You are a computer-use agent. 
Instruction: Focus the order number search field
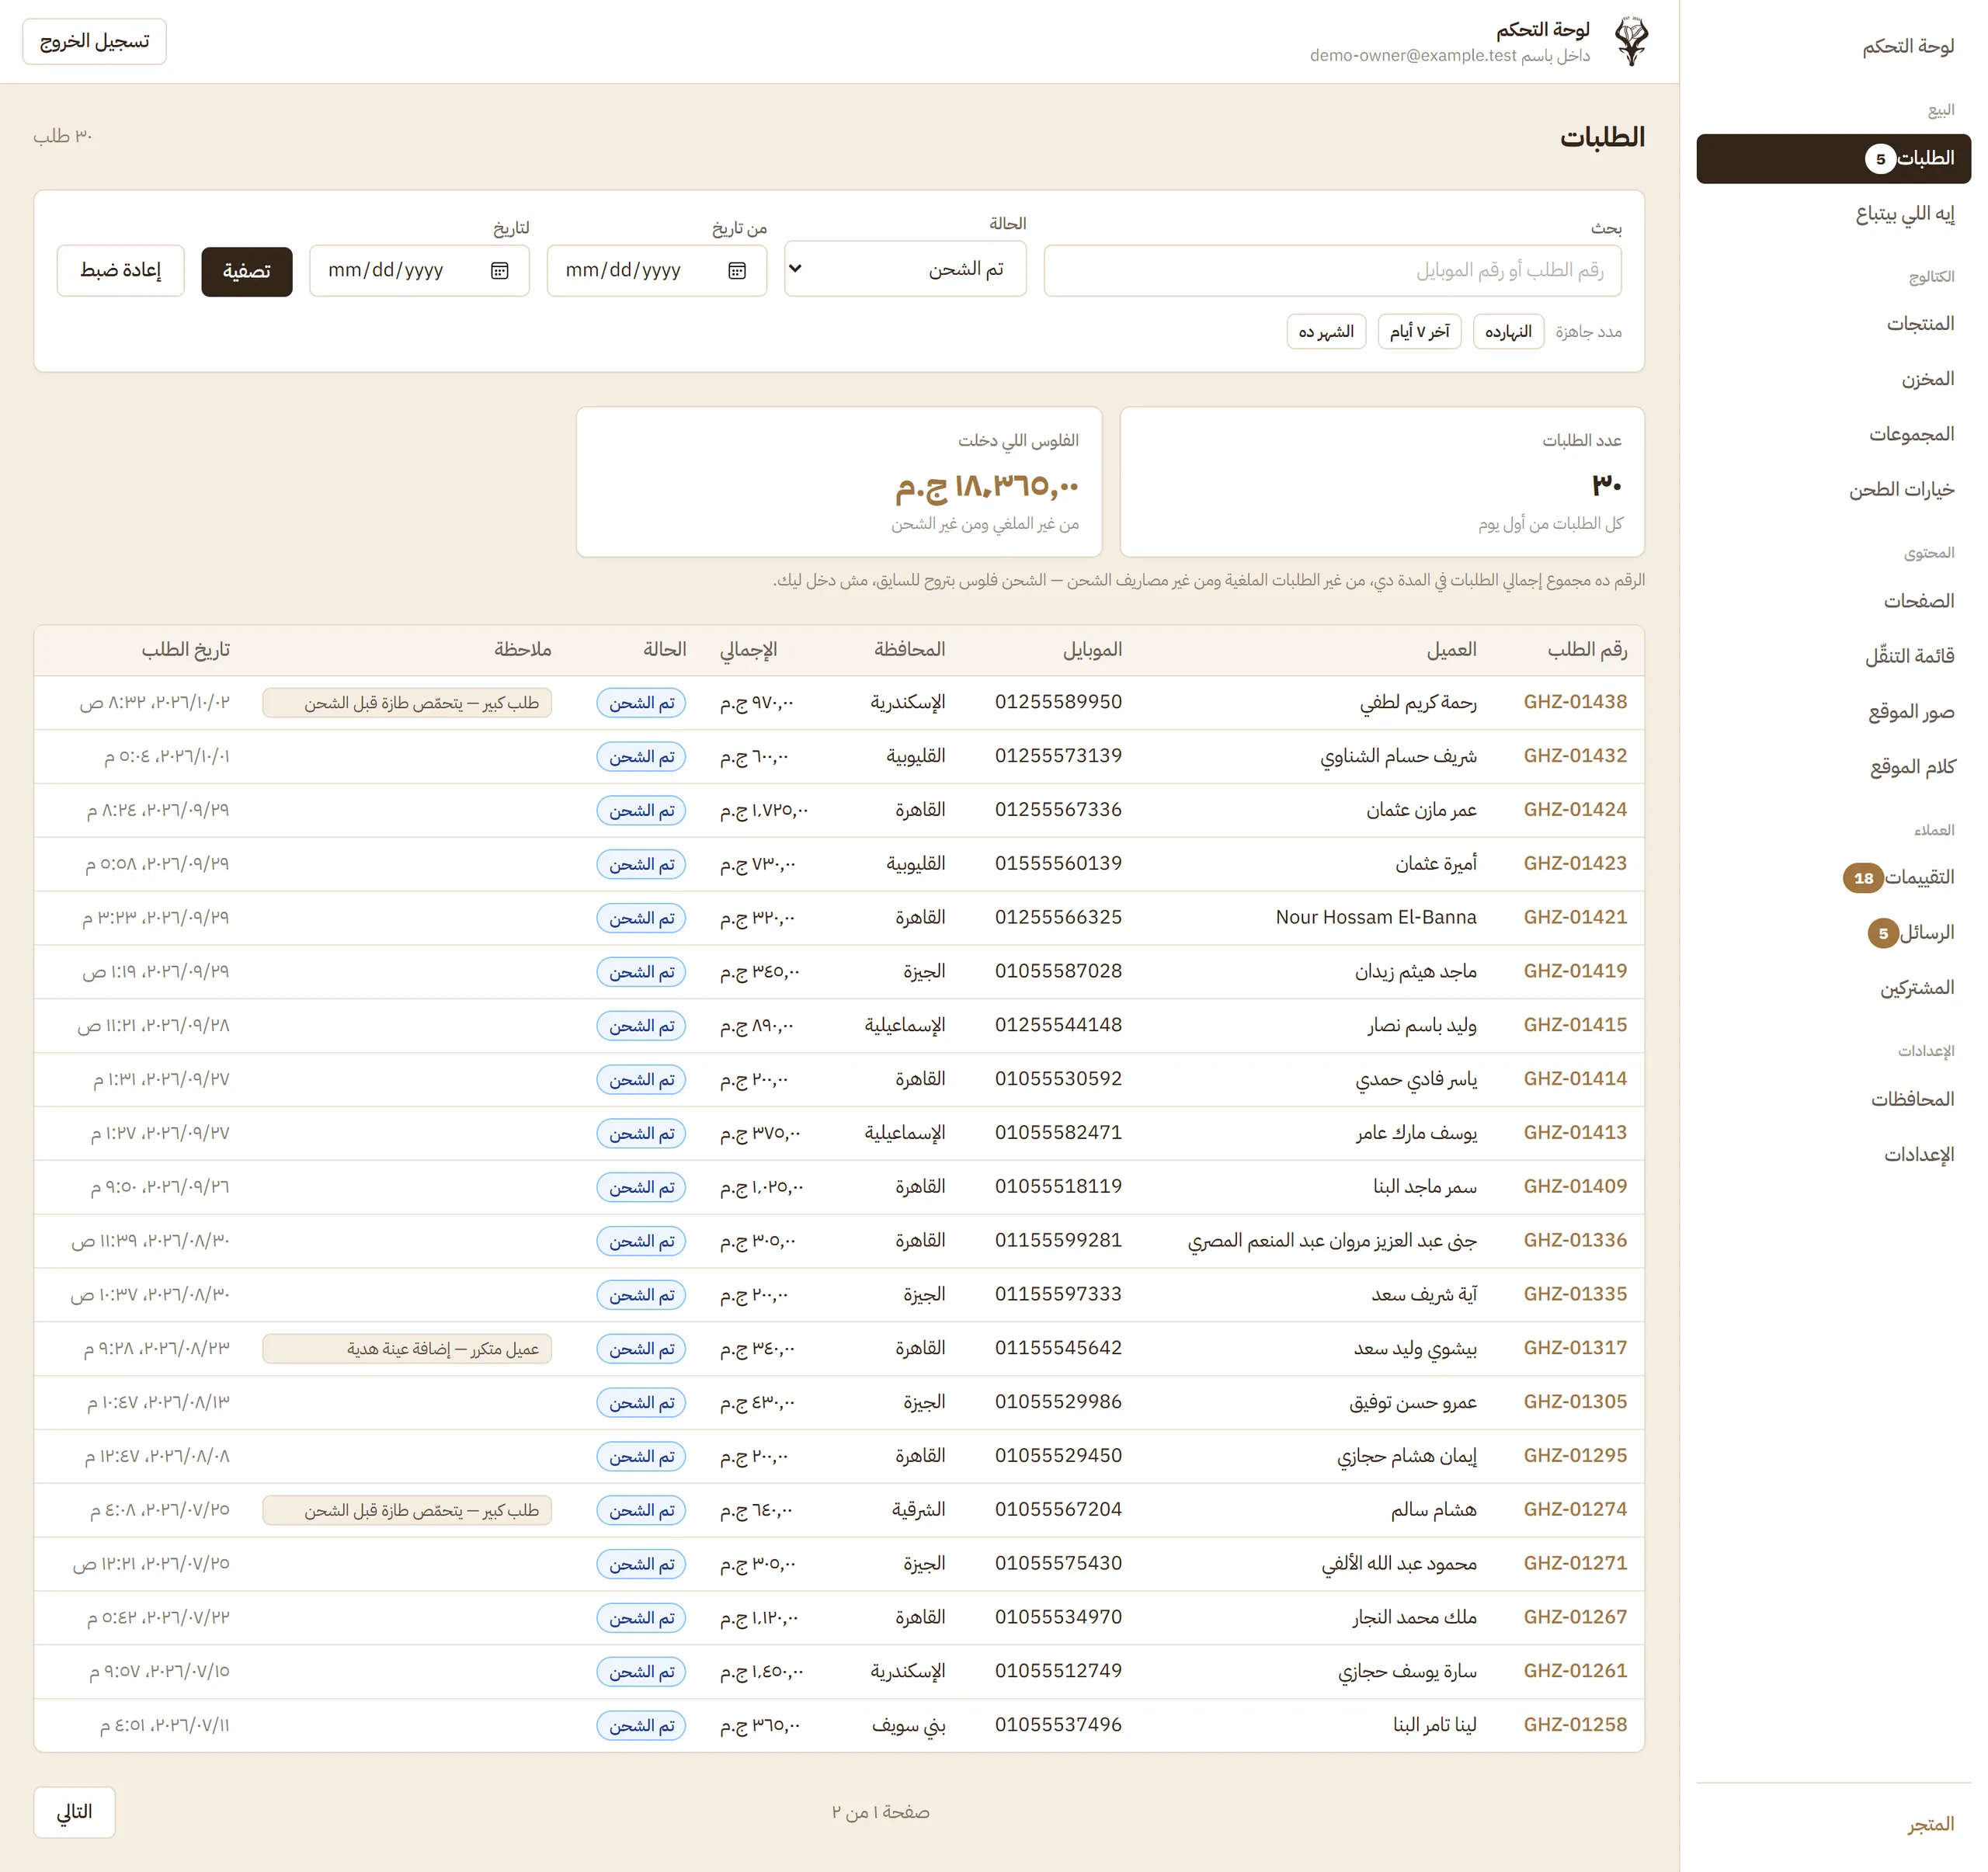(1332, 271)
